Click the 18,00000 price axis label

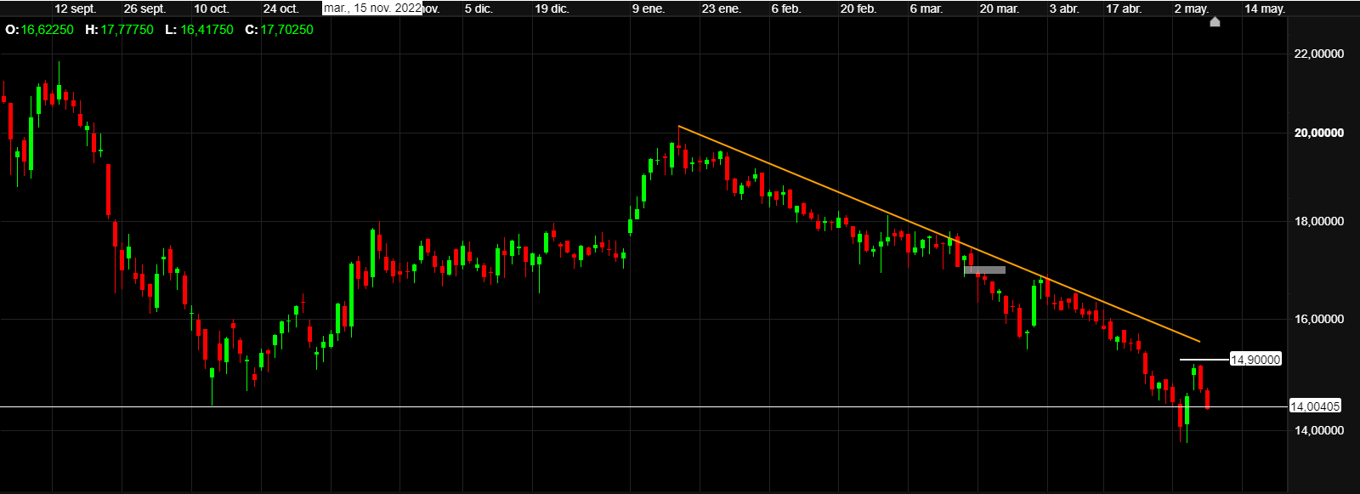click(x=1318, y=221)
